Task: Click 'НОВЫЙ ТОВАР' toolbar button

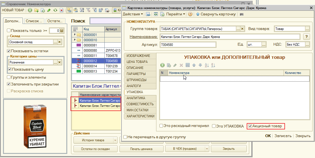Action: click(13, 10)
